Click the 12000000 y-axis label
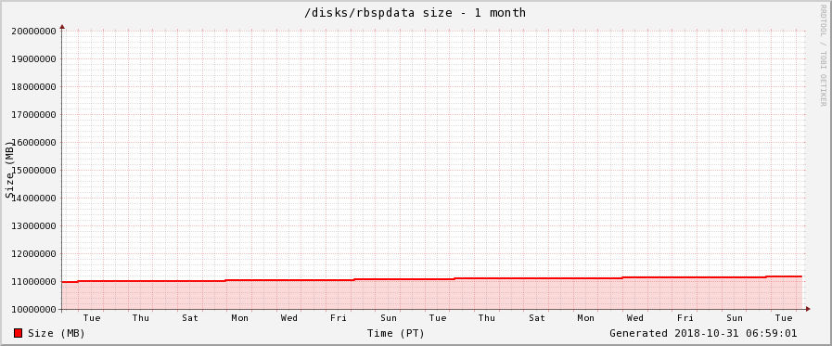 pyautogui.click(x=34, y=253)
